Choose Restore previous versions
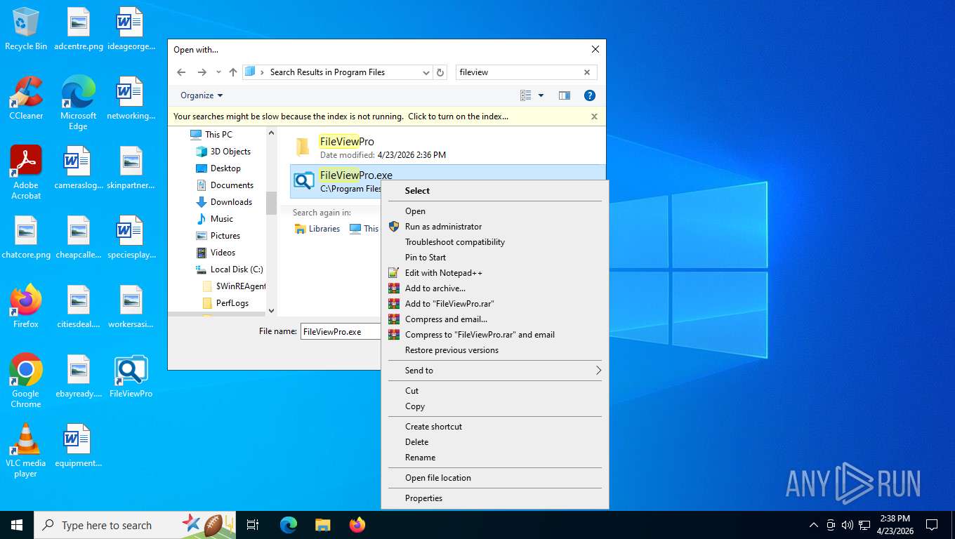 [495, 350]
